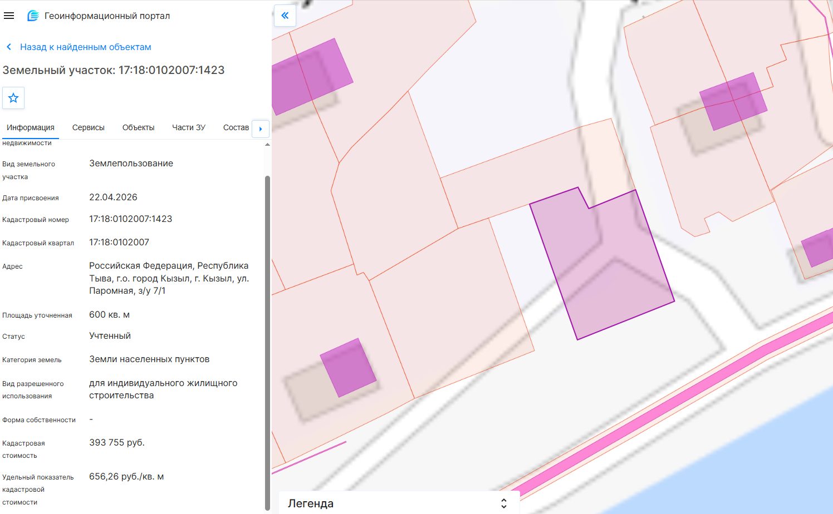Click the back arrow beside Назад к найденным объектам
The width and height of the screenshot is (833, 514).
tap(9, 47)
